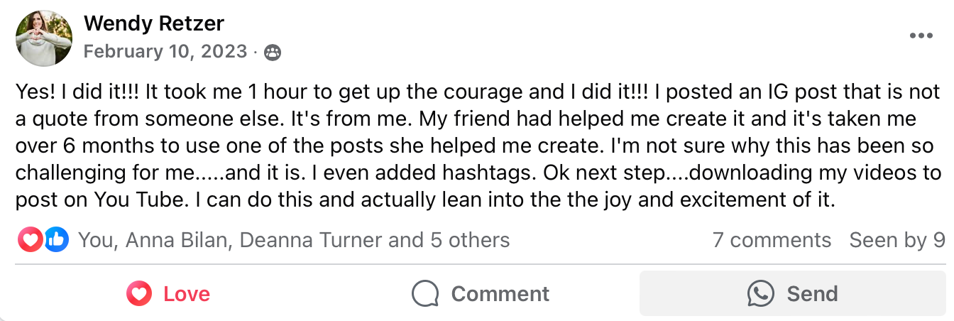Screen dimensions: 954x321
Task: Click the WhatsApp icon on the Send button
Action: [760, 293]
